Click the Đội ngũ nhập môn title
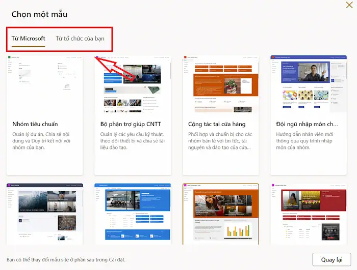This screenshot has height=270, width=357. point(307,124)
